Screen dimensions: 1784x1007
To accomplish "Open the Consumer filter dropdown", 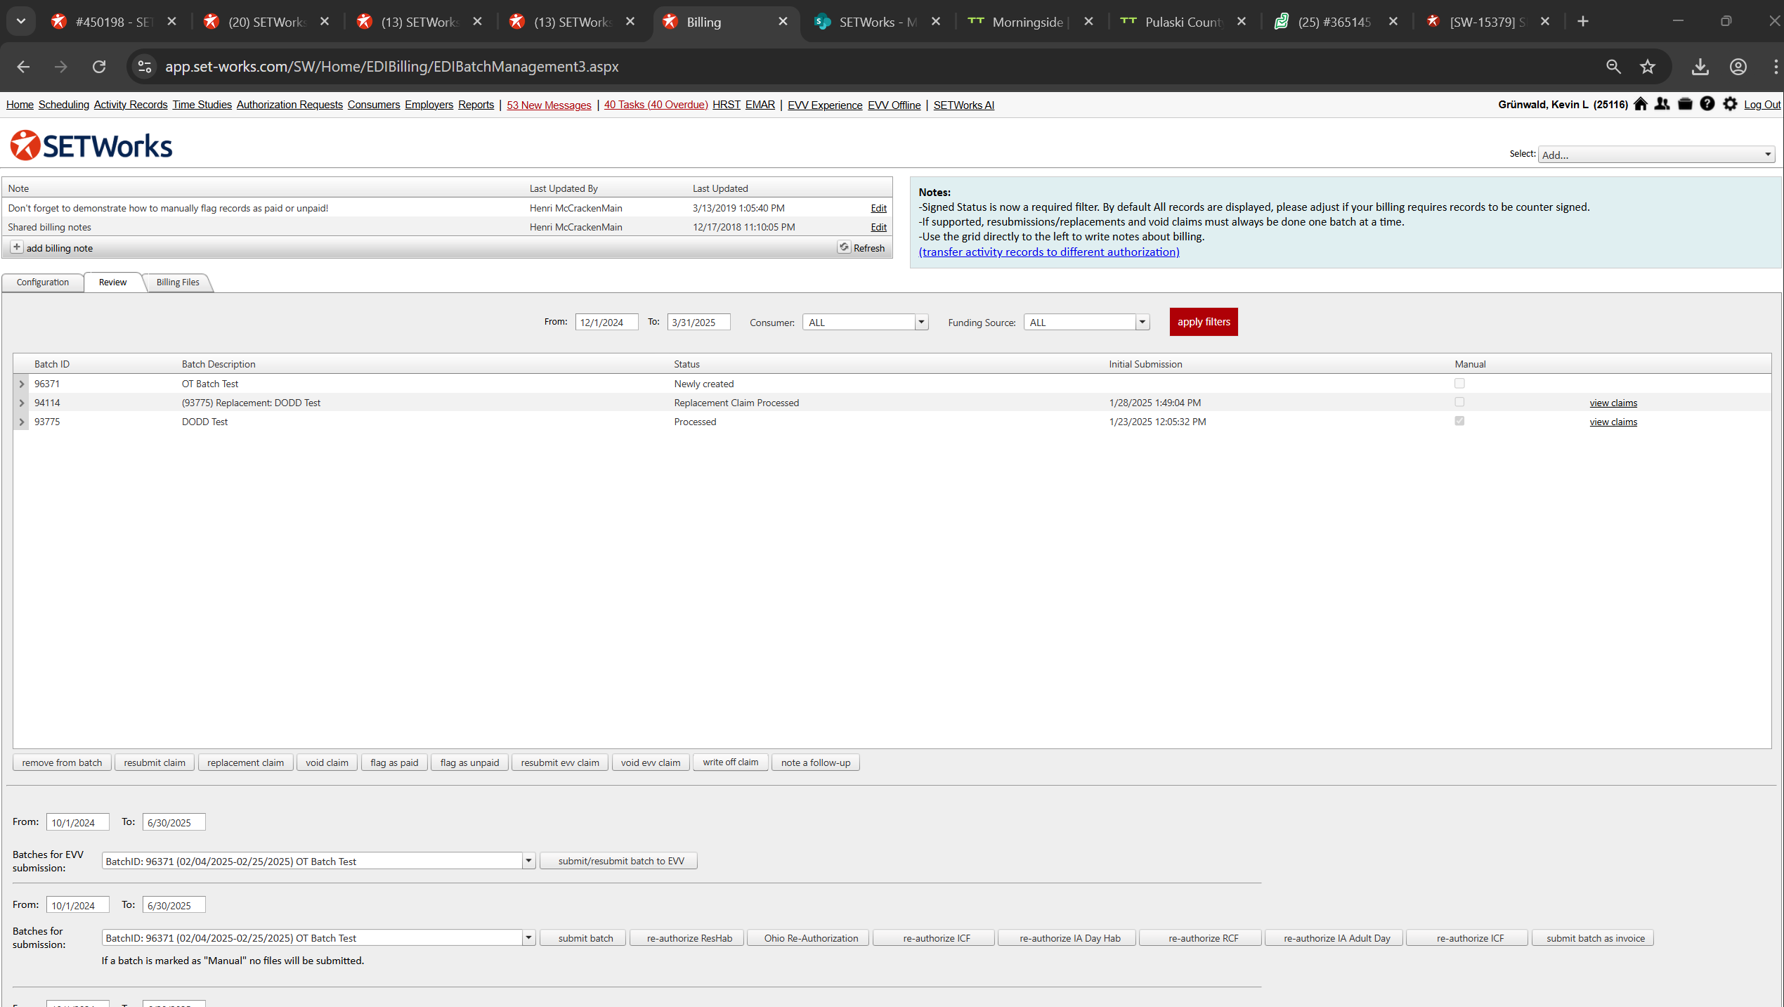I will [921, 323].
